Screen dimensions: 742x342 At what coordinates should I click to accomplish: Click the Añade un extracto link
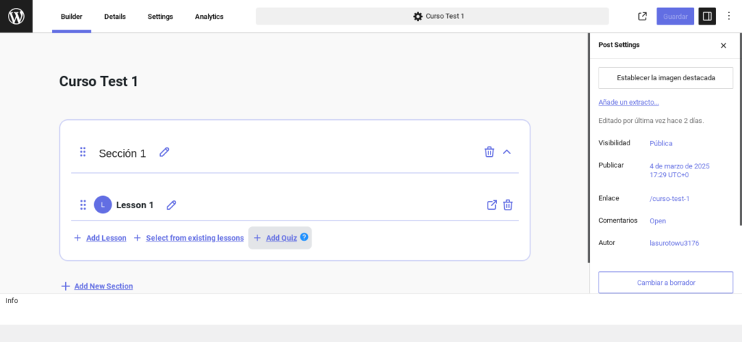[628, 102]
